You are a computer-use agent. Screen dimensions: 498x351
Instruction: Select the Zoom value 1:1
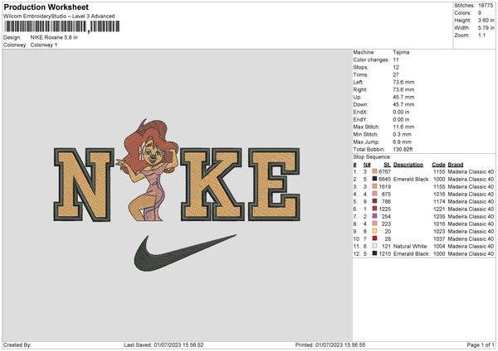tap(481, 35)
